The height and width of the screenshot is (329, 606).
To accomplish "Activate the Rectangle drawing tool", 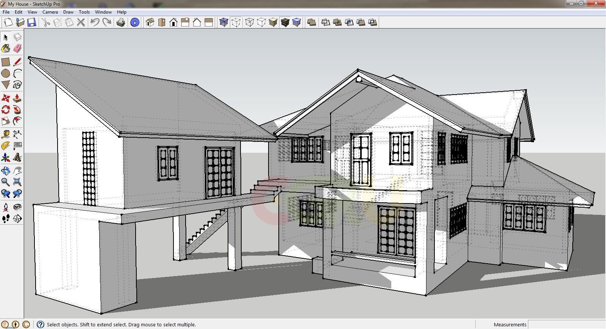I will click(6, 62).
